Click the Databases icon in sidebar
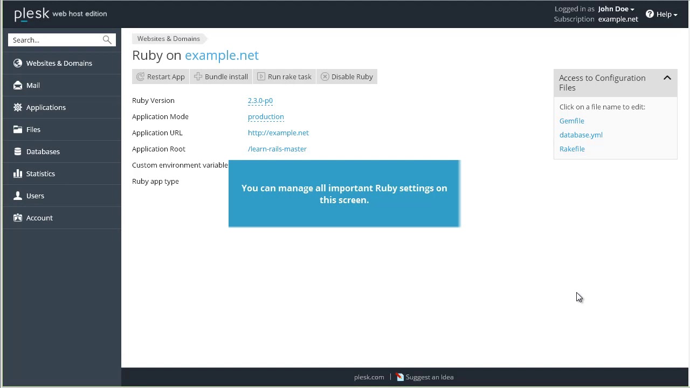Image resolution: width=690 pixels, height=388 pixels. (18, 151)
